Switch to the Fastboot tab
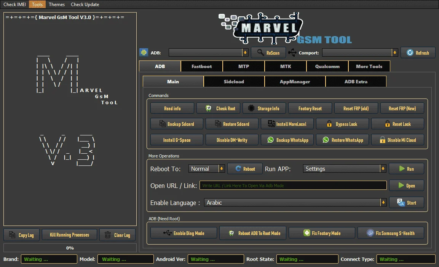The height and width of the screenshot is (267, 439). 201,66
